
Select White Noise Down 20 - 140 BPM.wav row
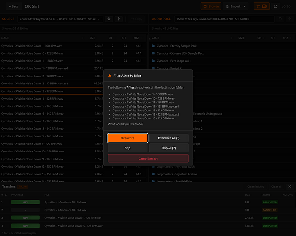[x=73, y=152]
